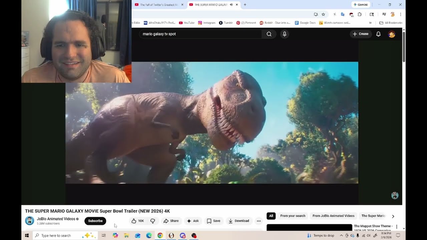Open the Google Docs bookmark
The width and height of the screenshot is (427, 240).
click(x=305, y=23)
